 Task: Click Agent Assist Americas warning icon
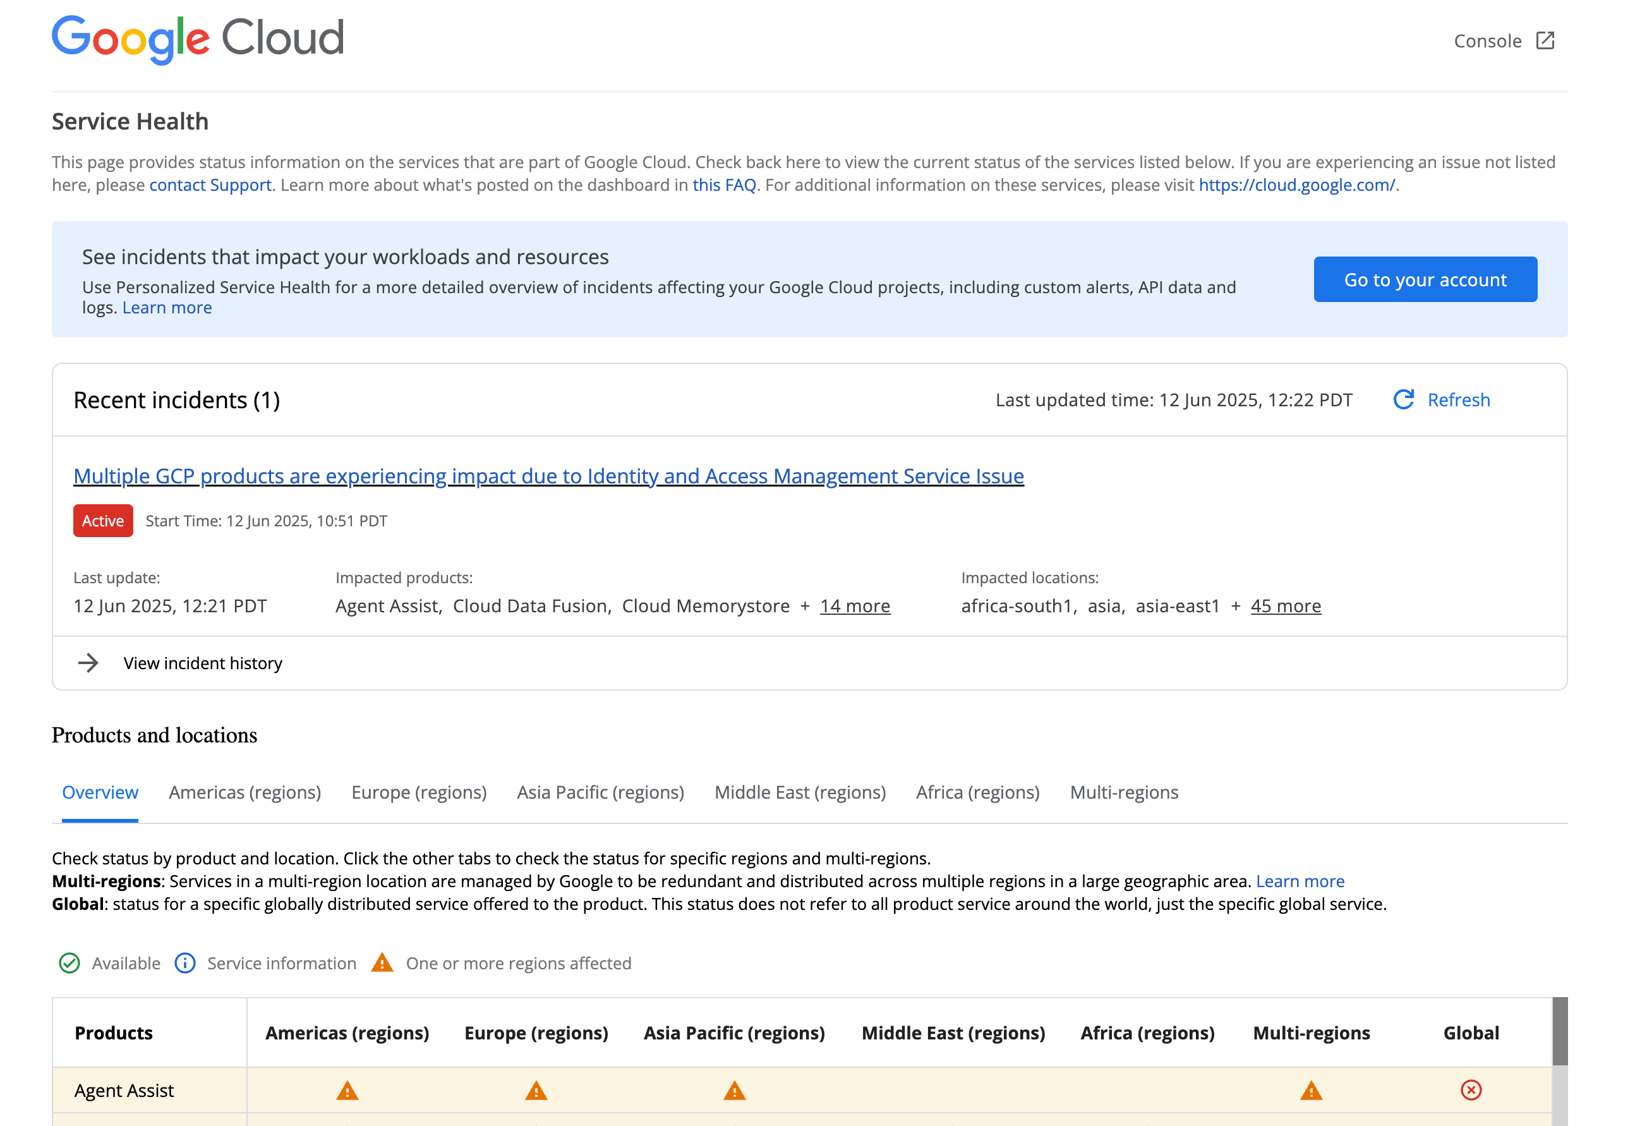pos(347,1091)
